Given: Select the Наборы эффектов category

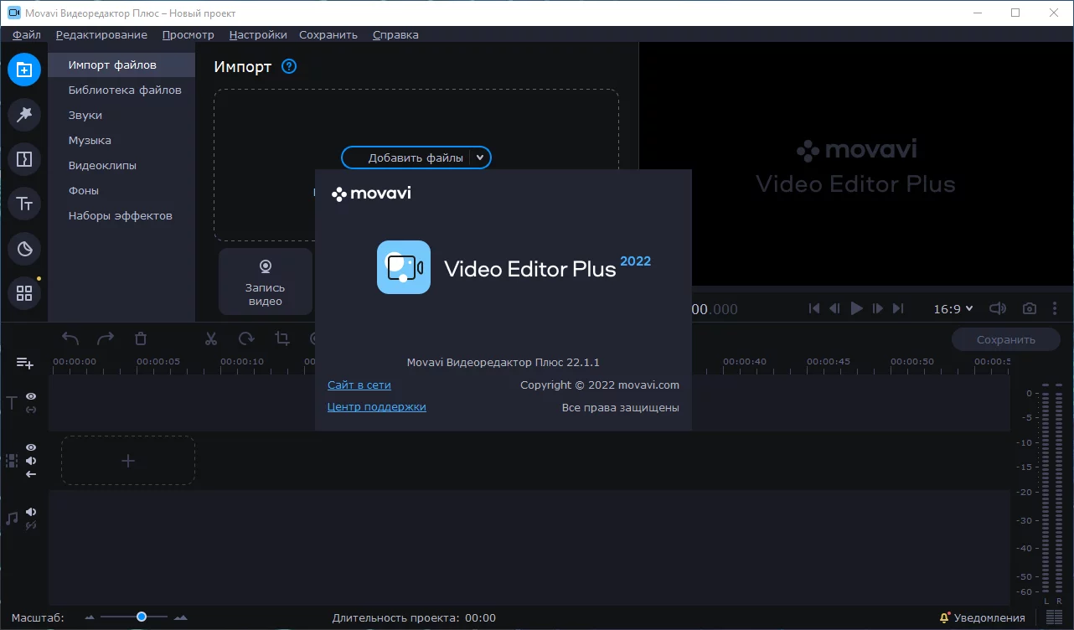Looking at the screenshot, I should tap(121, 215).
